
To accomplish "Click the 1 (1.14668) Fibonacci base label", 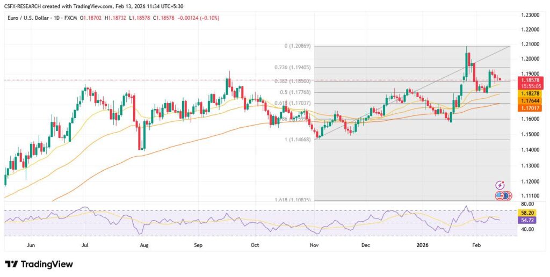I will point(296,139).
